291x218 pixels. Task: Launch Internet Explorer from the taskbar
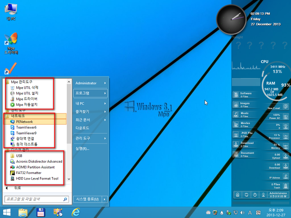76,213
